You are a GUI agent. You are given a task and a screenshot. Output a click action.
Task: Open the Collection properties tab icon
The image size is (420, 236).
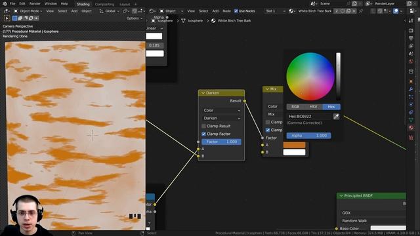(411, 71)
